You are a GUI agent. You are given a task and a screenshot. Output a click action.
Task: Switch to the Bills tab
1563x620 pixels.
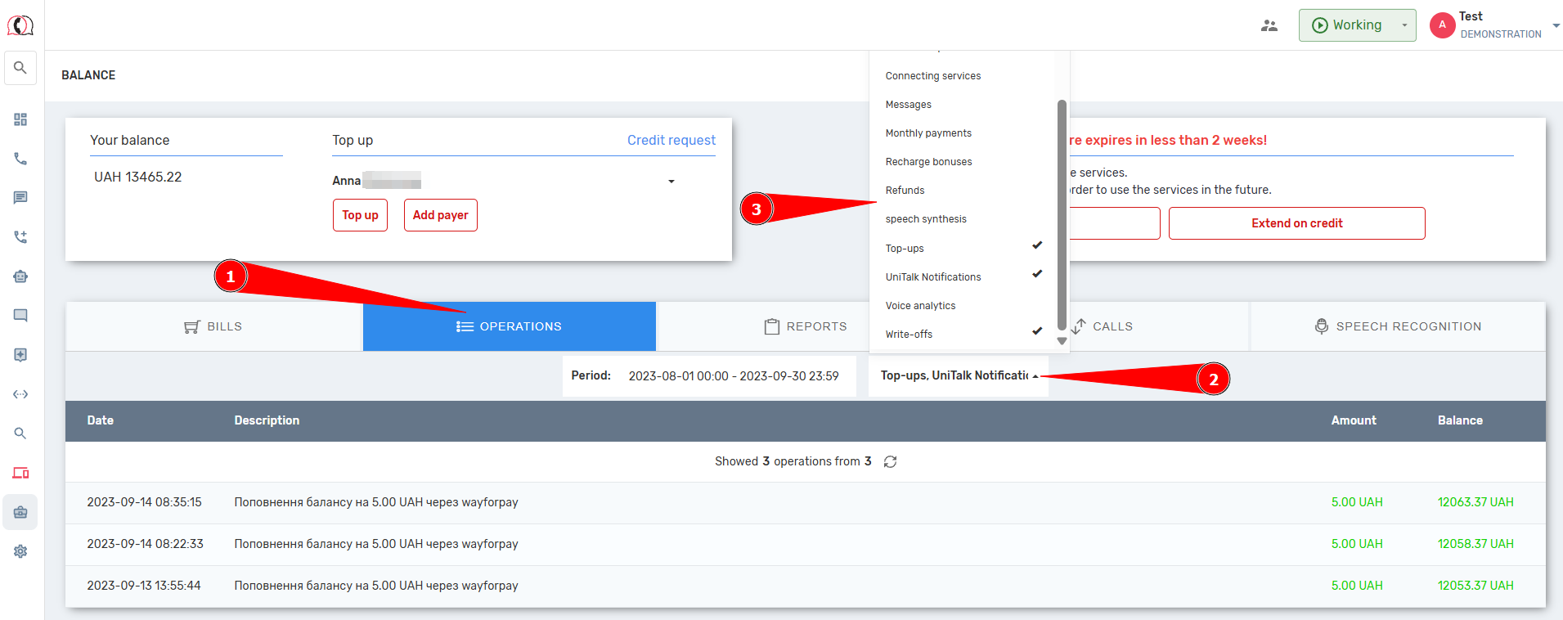coord(213,326)
